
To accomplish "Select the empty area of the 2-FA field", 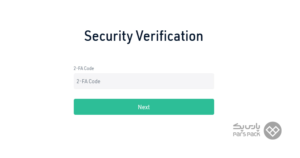I will tap(157, 81).
